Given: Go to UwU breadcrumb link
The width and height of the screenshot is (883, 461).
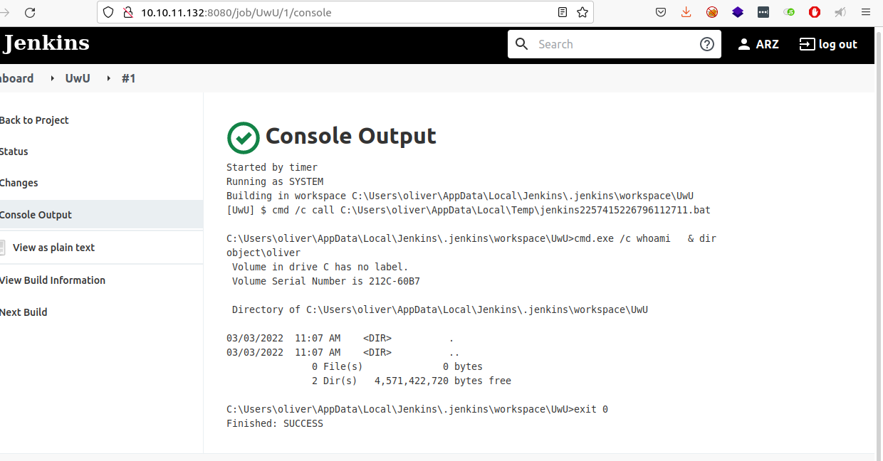Looking at the screenshot, I should [78, 78].
